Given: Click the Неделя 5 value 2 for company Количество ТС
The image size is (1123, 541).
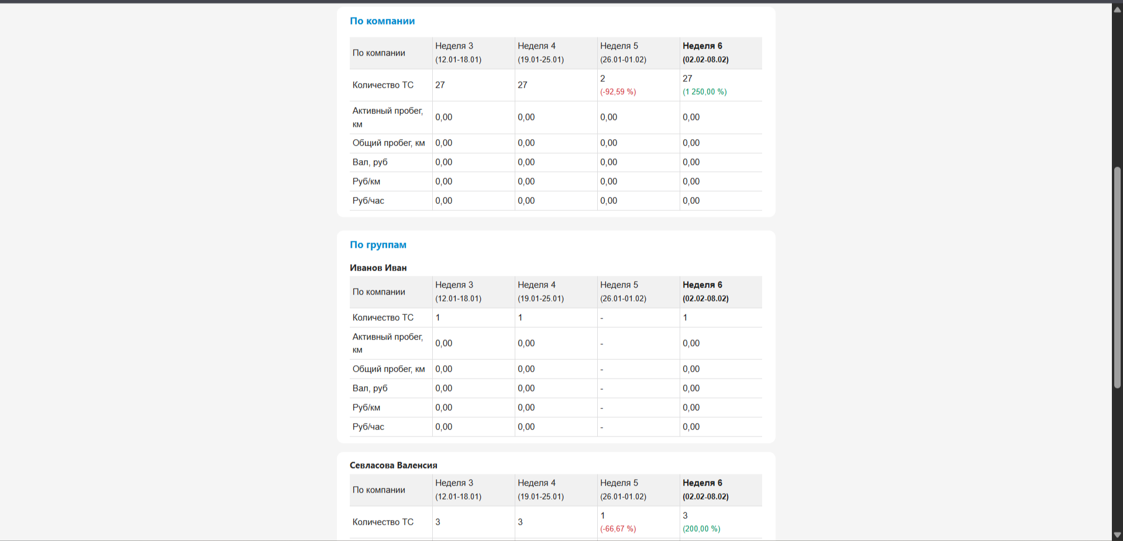Looking at the screenshot, I should point(602,78).
